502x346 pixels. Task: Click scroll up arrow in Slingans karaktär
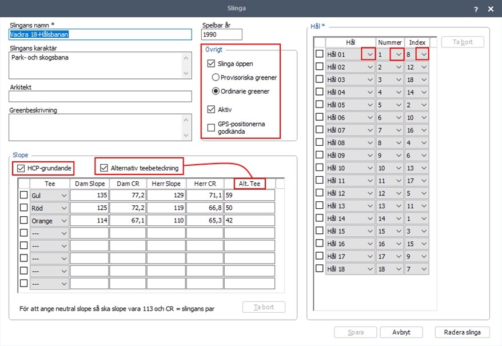(186, 58)
